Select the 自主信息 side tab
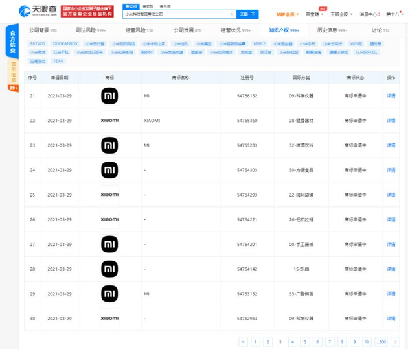The height and width of the screenshot is (349, 408). pyautogui.click(x=13, y=71)
